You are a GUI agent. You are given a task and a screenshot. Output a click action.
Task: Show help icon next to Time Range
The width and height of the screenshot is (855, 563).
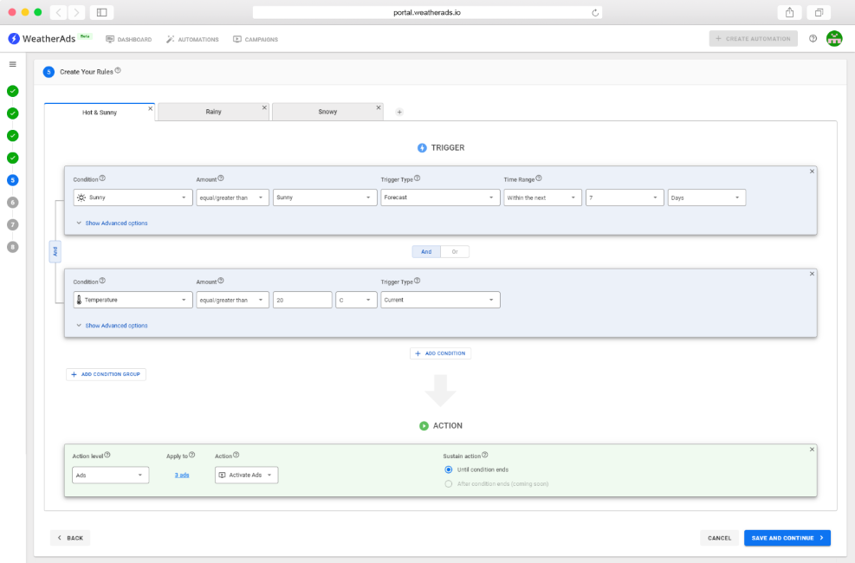(x=539, y=178)
